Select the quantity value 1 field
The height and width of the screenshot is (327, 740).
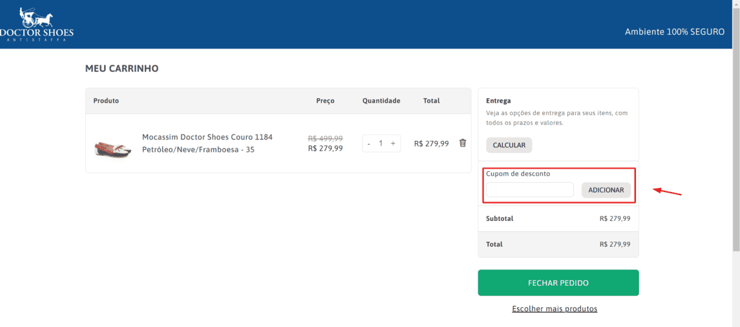pyautogui.click(x=381, y=143)
